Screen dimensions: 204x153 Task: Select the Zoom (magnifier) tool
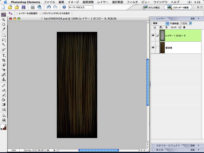coord(4,19)
